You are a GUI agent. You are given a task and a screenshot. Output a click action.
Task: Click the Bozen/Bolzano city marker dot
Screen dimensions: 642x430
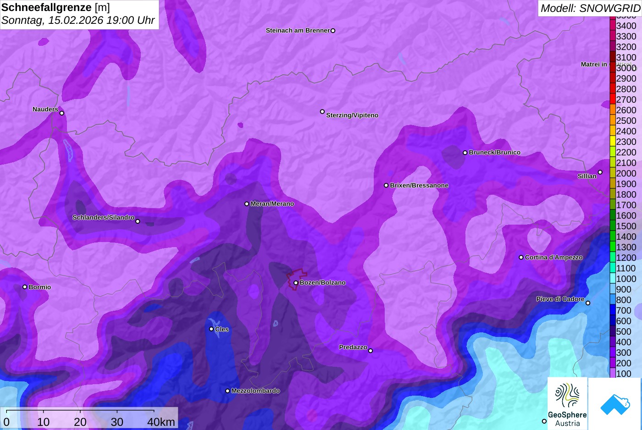pyautogui.click(x=296, y=283)
